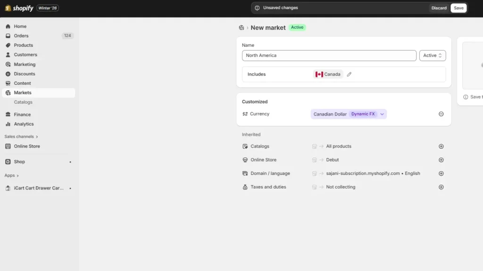Click the Catalogs row icon
This screenshot has height=271, width=483.
click(245, 146)
